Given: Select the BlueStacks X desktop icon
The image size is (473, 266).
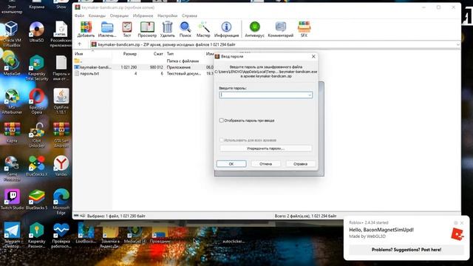Looking at the screenshot, I should [36, 166].
